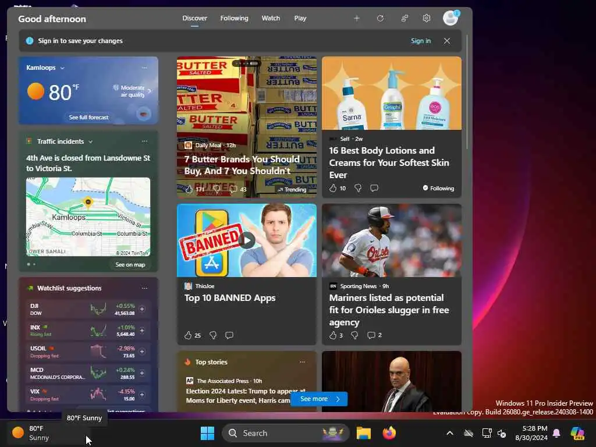Like the butter brands article
The height and width of the screenshot is (447, 596).
pos(189,189)
